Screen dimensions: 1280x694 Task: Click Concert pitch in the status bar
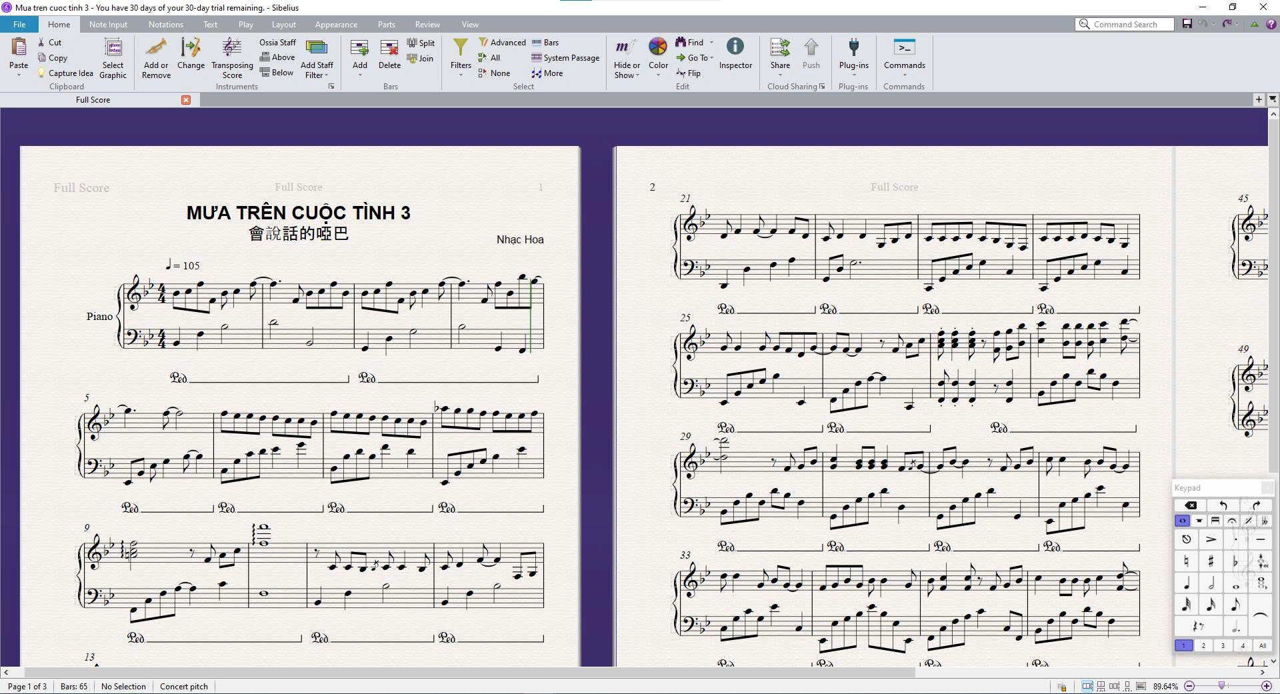(x=183, y=686)
